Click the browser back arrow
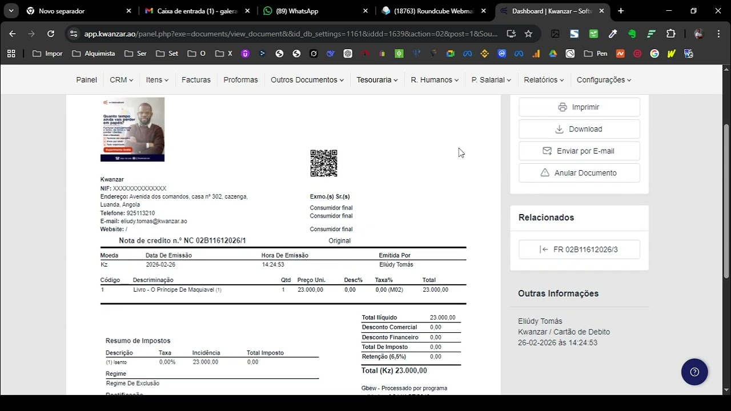This screenshot has width=731, height=411. pos(13,34)
